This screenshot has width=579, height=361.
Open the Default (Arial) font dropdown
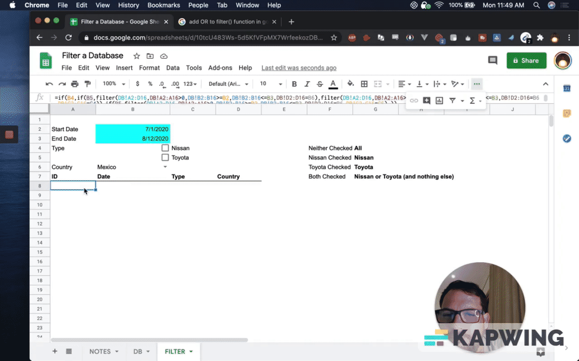point(228,84)
